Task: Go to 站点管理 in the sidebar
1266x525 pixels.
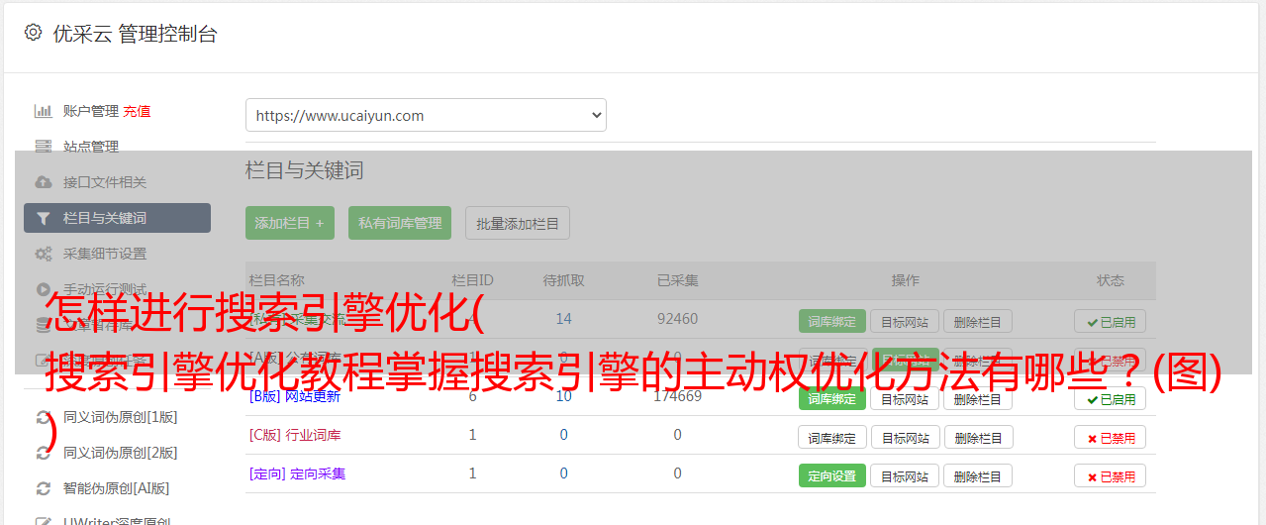Action: [91, 147]
